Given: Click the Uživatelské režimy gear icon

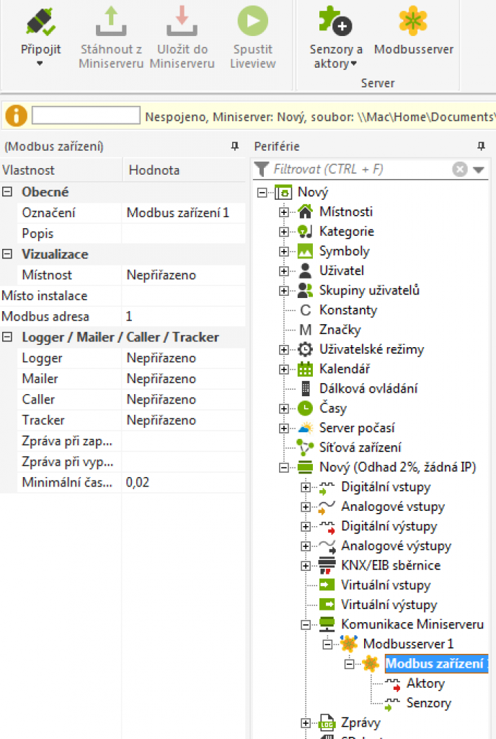Looking at the screenshot, I should [305, 349].
